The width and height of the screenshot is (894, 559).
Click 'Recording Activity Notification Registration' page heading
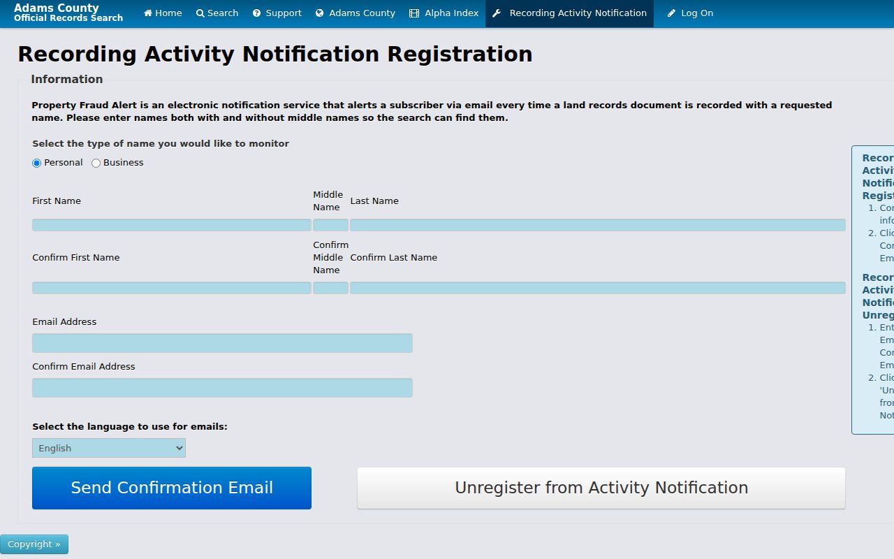[275, 54]
